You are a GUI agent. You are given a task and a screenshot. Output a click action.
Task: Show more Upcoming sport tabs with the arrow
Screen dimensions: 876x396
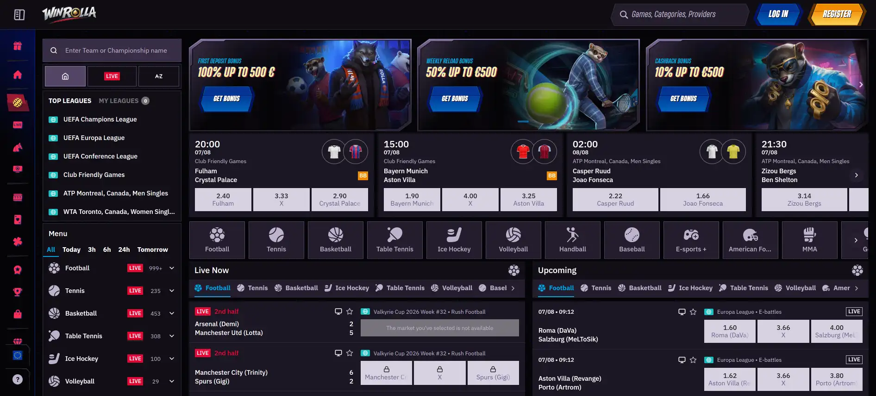[x=857, y=288]
